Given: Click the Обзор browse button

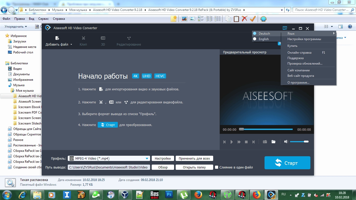Looking at the screenshot, I should [x=163, y=167].
